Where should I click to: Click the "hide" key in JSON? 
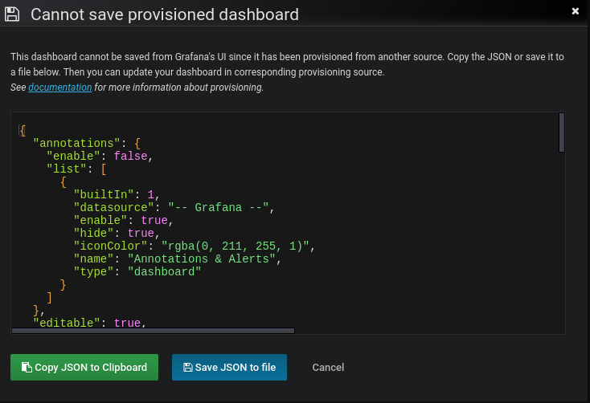pos(93,233)
